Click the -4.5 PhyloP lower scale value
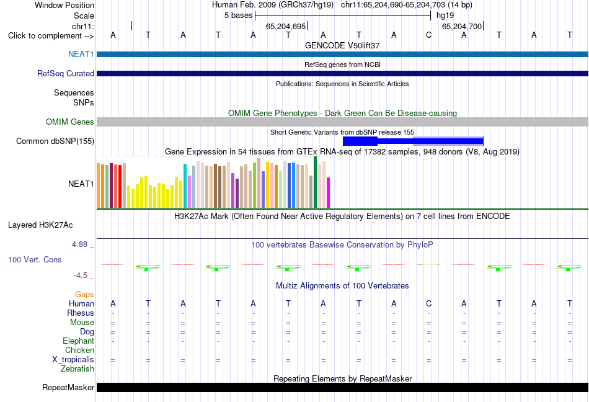Viewport: 589px width, 402px height. click(81, 275)
